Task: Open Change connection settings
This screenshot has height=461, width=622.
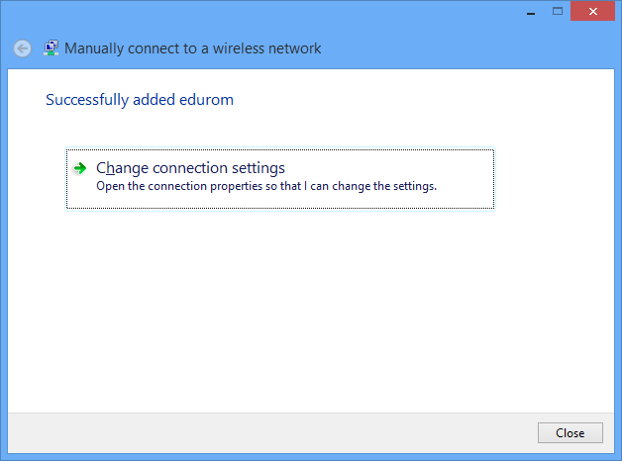Action: [x=190, y=168]
